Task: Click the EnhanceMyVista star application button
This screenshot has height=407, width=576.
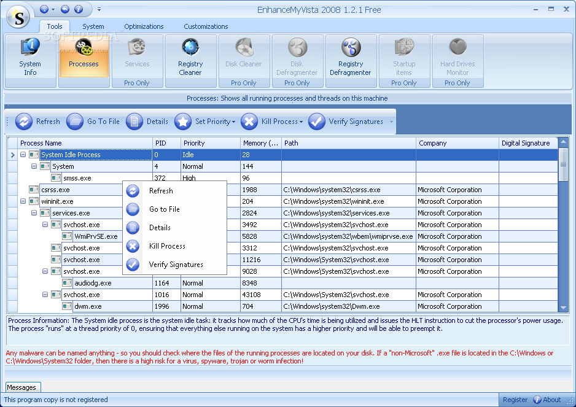Action: pyautogui.click(x=18, y=17)
